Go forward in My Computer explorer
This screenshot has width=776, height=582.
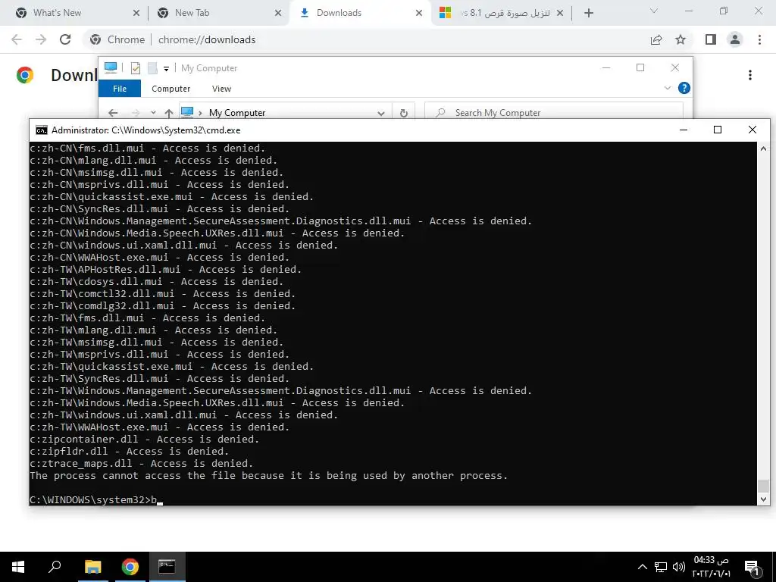coord(136,113)
